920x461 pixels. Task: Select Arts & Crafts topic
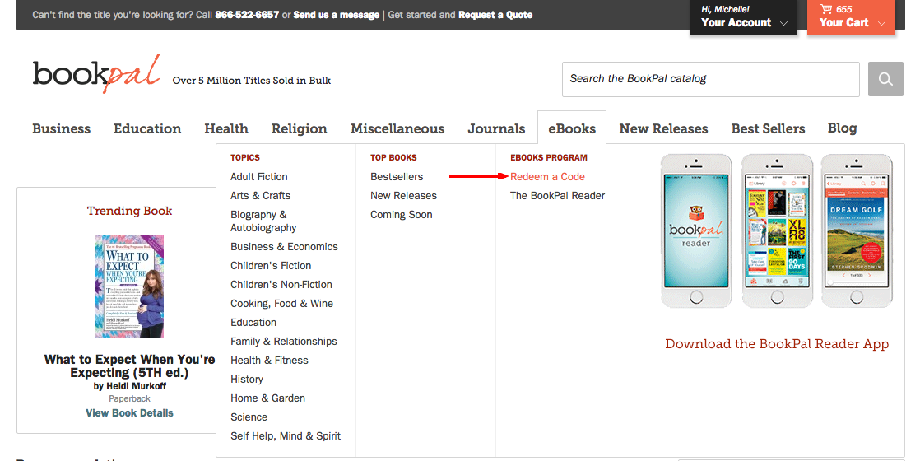pos(261,196)
